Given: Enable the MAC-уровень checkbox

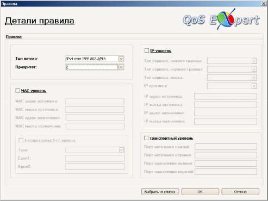Looking at the screenshot, I should pyautogui.click(x=17, y=91).
